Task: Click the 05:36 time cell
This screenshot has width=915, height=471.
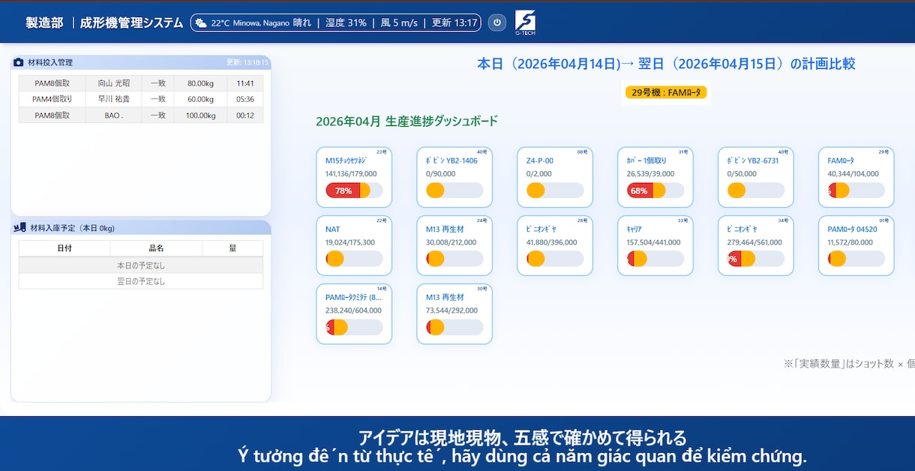Action: (245, 99)
